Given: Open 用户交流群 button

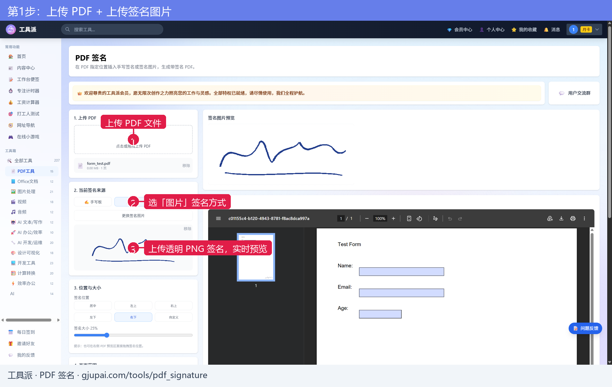Looking at the screenshot, I should 574,93.
